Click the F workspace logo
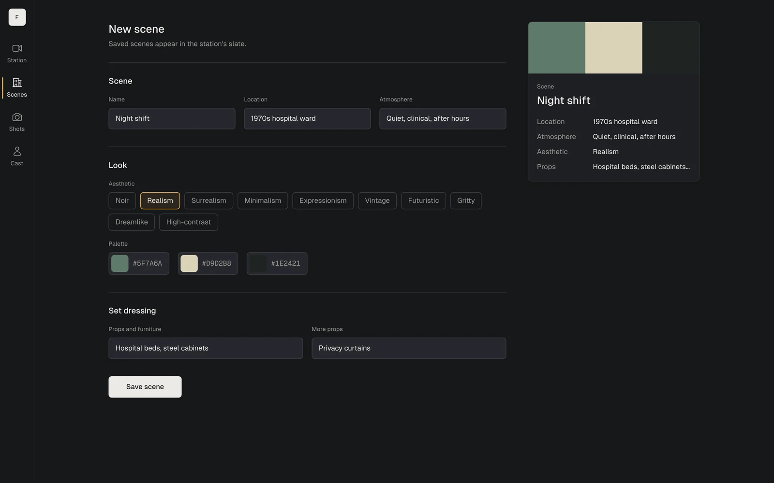The height and width of the screenshot is (483, 774). [17, 17]
